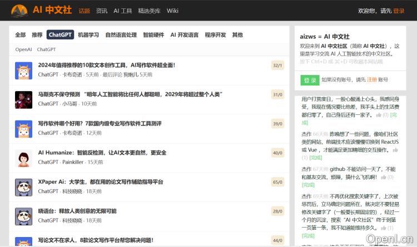Screen dimensions: 417x247
Task: Open post 写作软件哪个好用
Action: (100, 123)
